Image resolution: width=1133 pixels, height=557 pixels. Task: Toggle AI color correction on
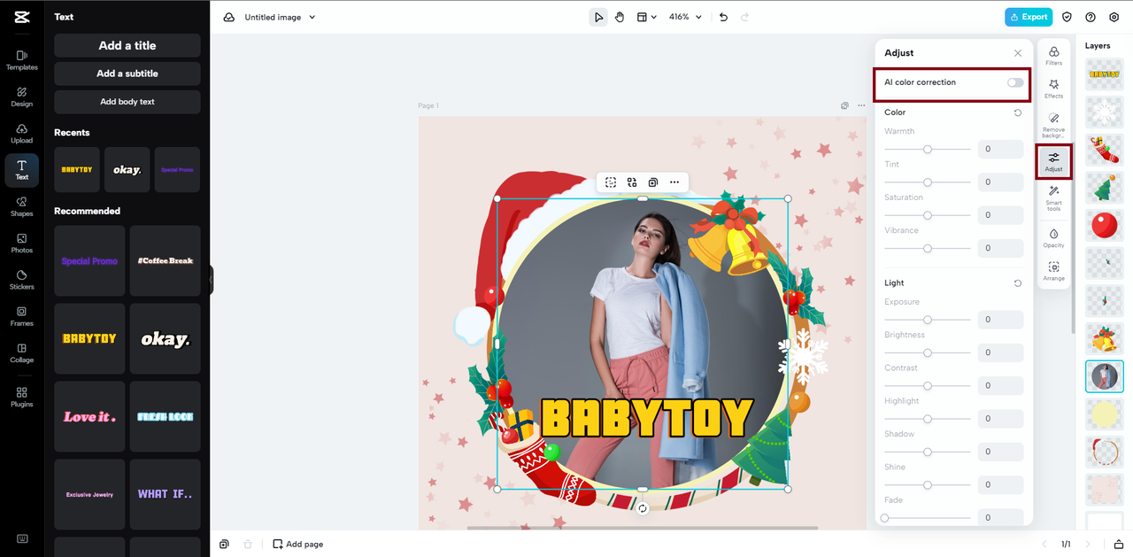point(1014,82)
